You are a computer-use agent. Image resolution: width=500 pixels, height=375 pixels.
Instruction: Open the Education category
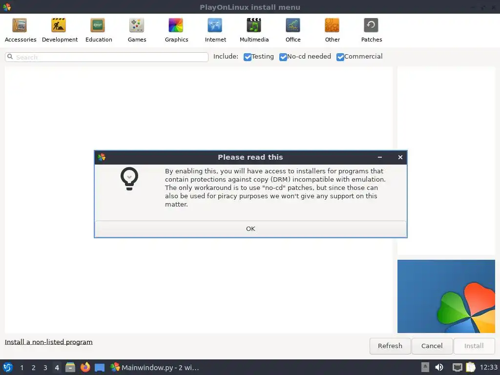pyautogui.click(x=99, y=30)
